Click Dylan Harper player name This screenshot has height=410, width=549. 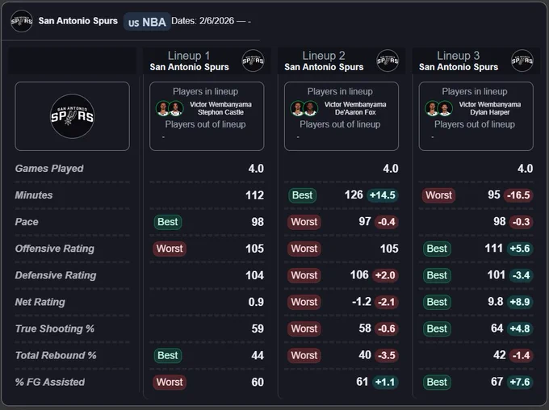[x=490, y=112]
